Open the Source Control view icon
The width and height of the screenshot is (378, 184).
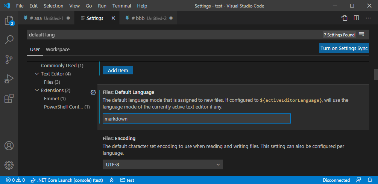pyautogui.click(x=9, y=59)
